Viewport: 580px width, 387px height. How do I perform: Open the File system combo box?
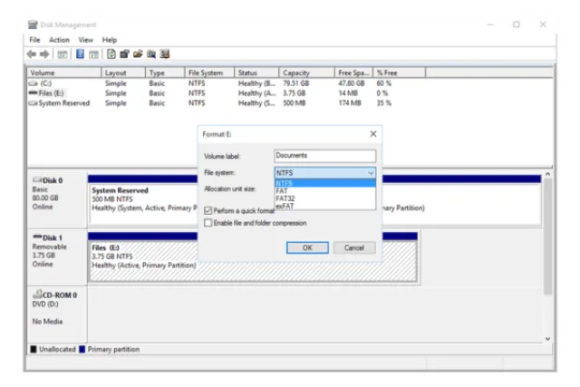tap(324, 173)
